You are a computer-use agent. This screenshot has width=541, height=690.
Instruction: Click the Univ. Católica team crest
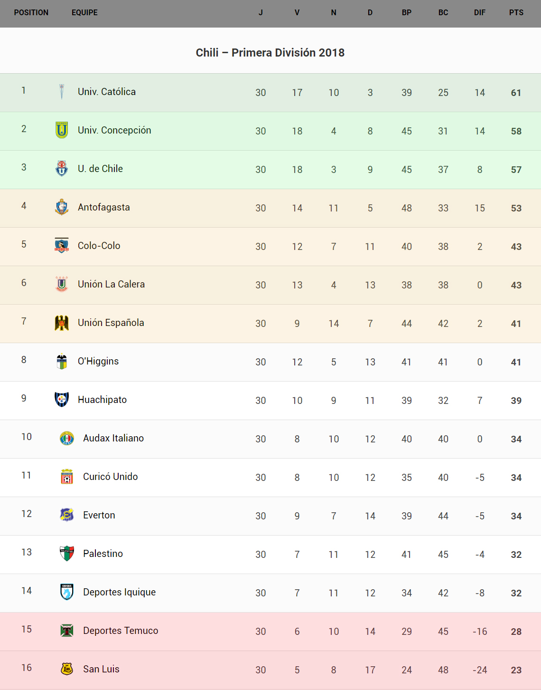click(x=62, y=92)
